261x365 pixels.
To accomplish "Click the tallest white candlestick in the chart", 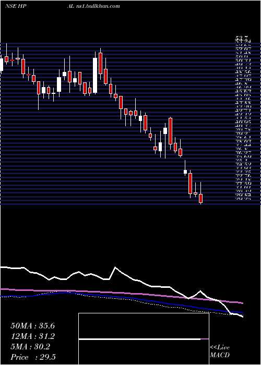I will pyautogui.click(x=95, y=76).
